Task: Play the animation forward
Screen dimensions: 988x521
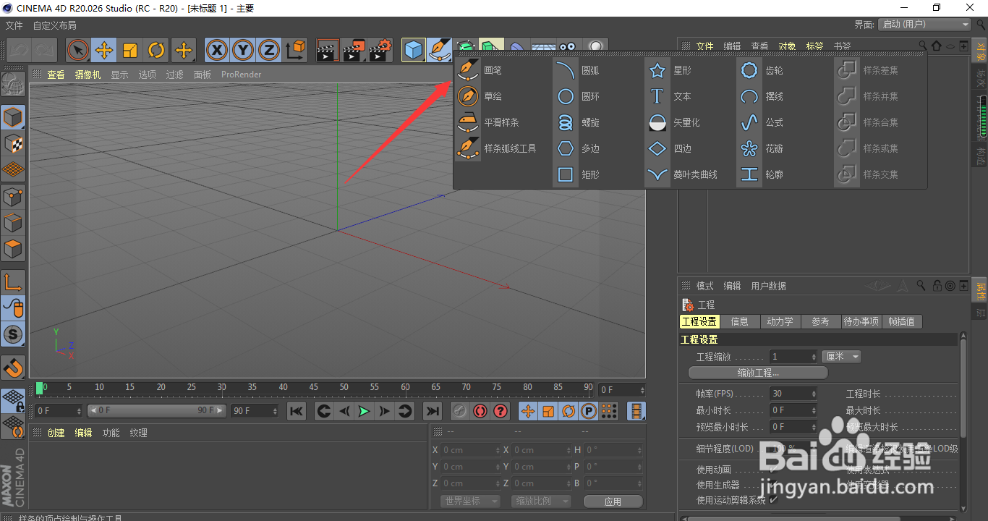Action: (365, 411)
